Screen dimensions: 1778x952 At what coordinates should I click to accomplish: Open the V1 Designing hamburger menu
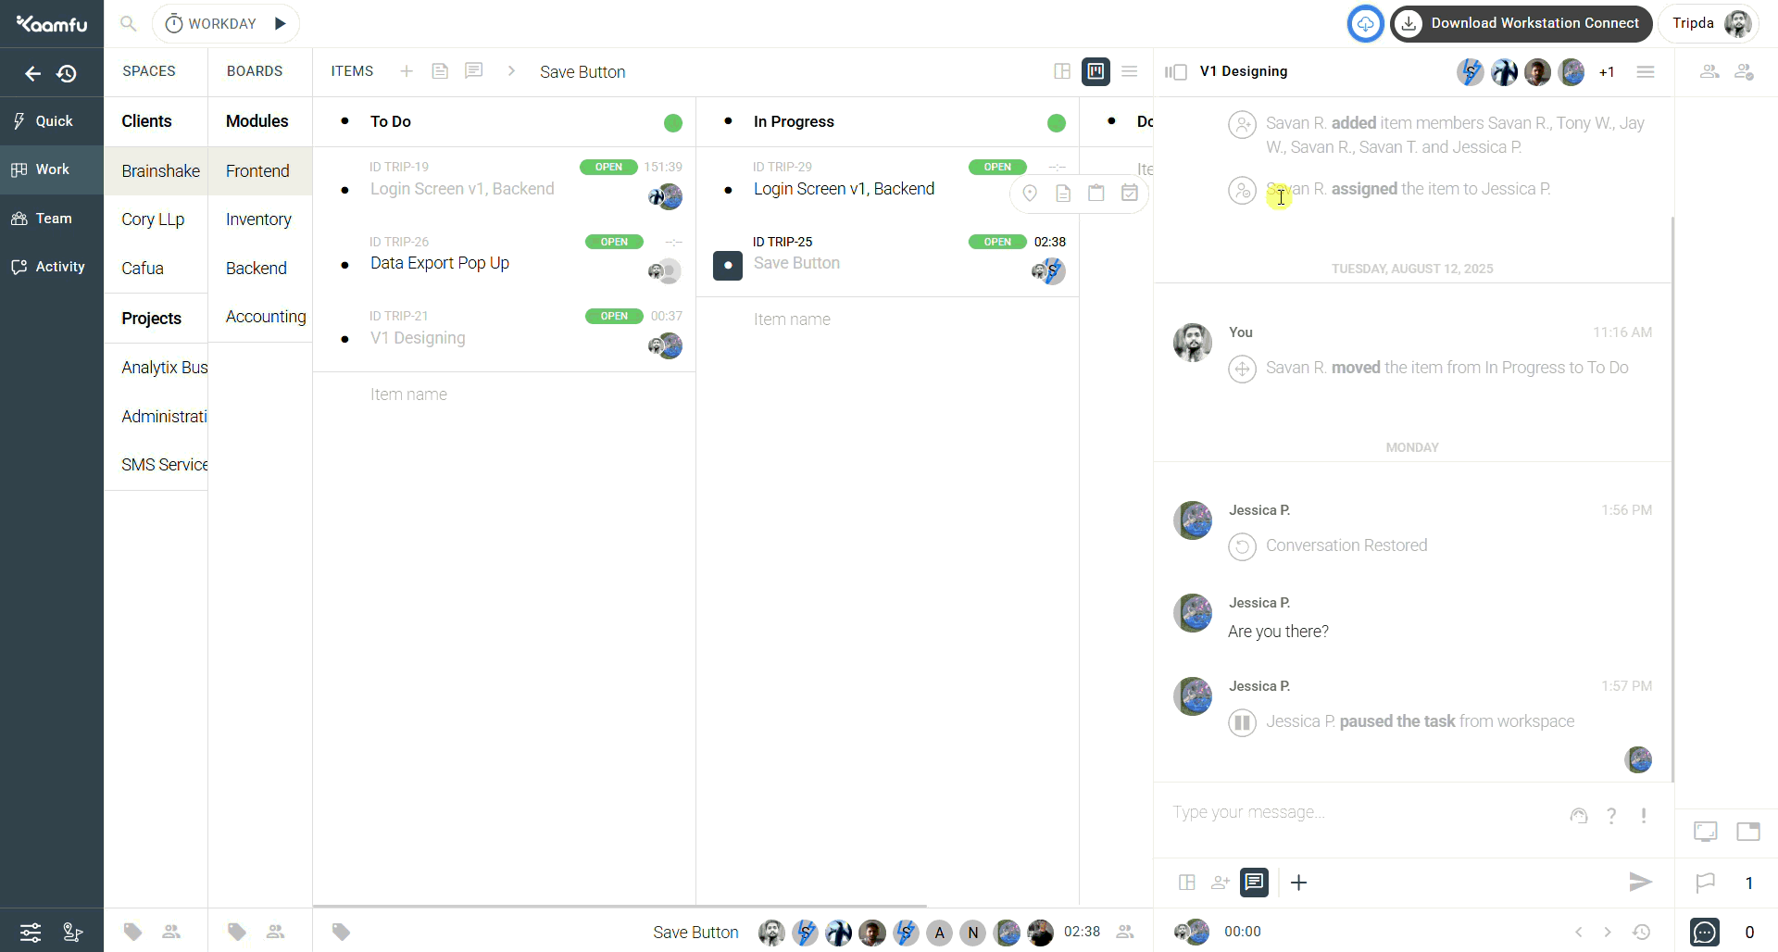[x=1646, y=71]
